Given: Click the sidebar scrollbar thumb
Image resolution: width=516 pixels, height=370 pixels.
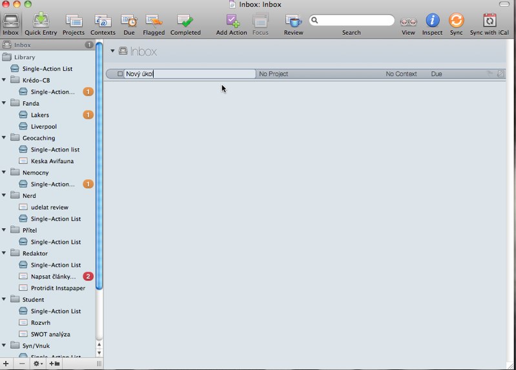Looking at the screenshot, I should 99,166.
